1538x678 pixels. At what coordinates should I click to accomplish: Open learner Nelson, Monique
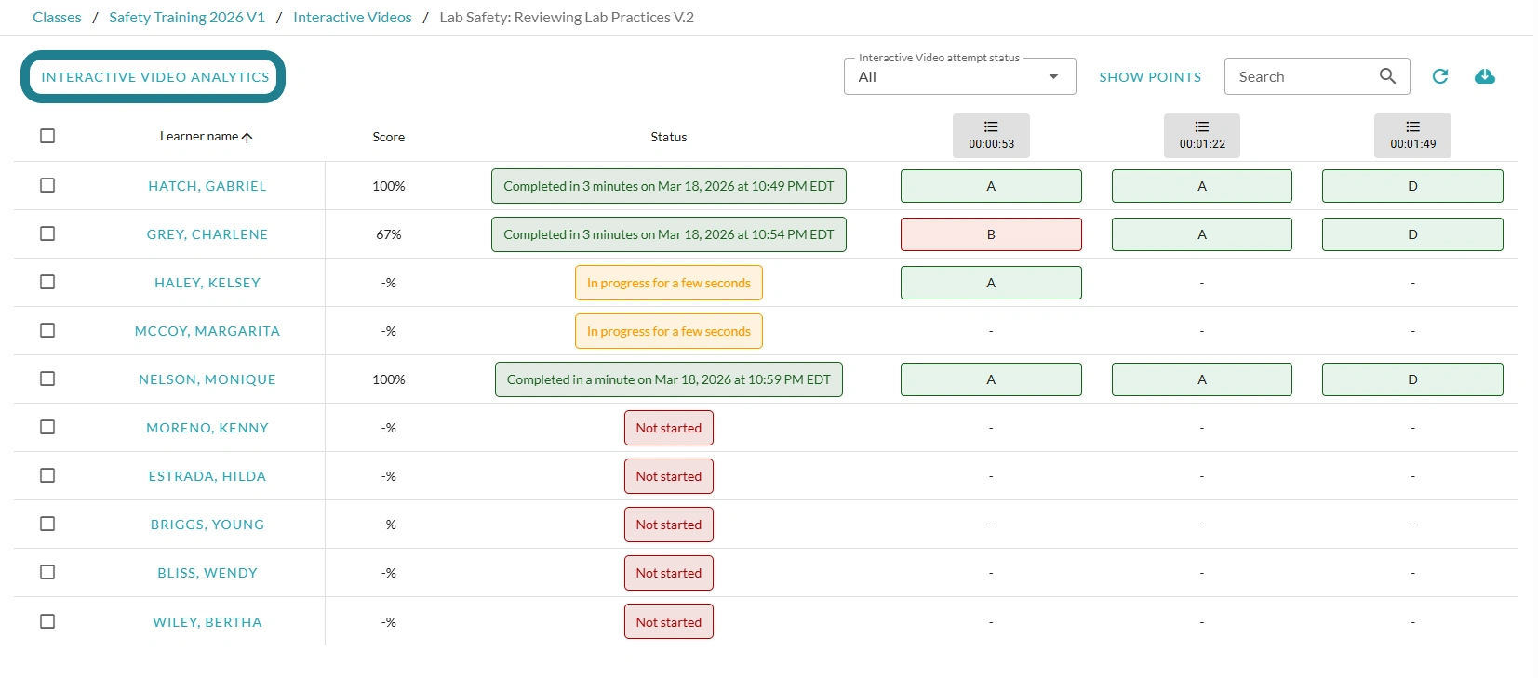click(207, 379)
